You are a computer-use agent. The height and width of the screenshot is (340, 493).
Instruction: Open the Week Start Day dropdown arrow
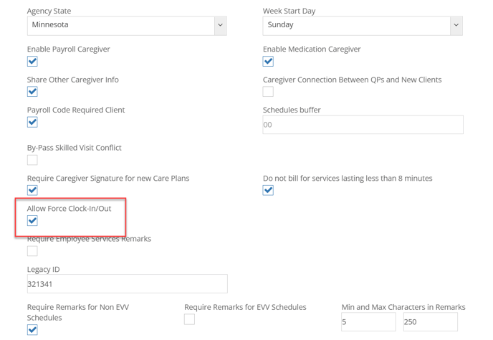456,26
